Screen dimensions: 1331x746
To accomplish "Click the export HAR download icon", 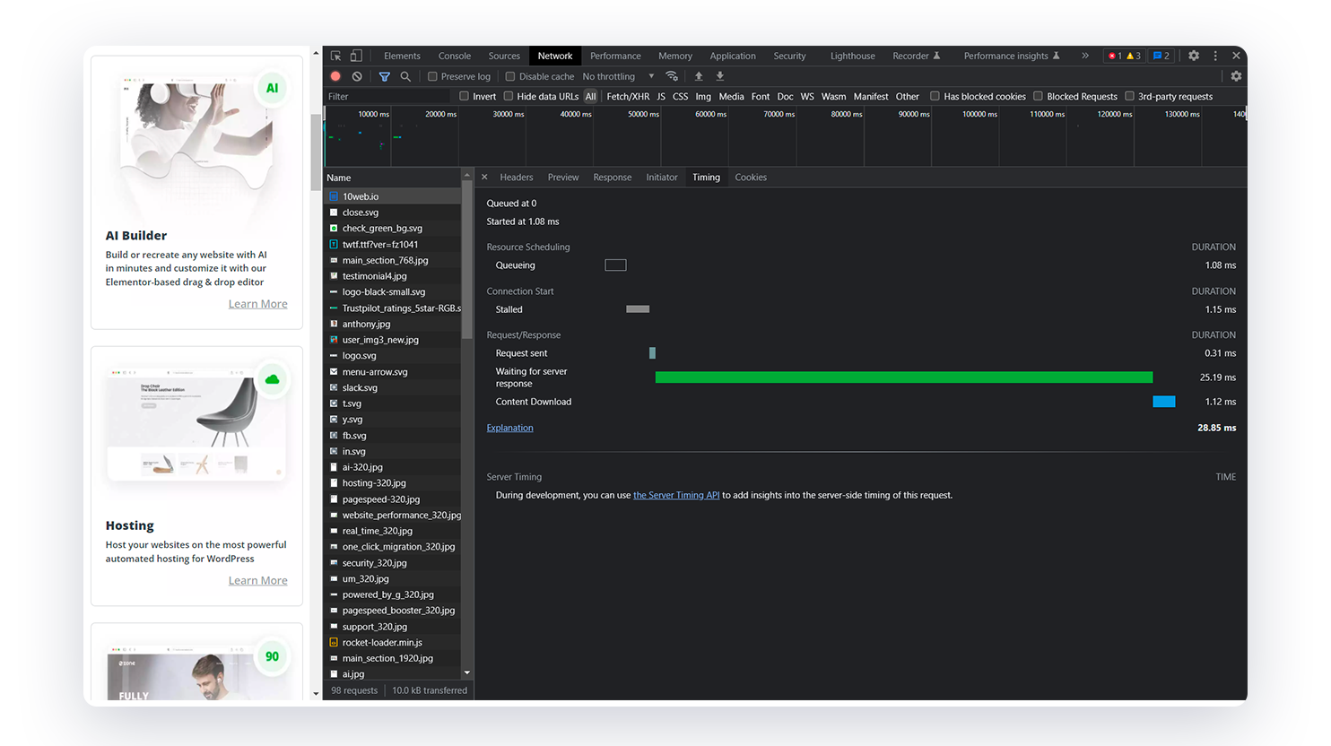I will pyautogui.click(x=719, y=77).
